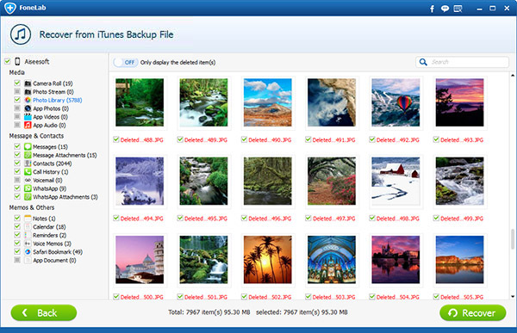Select the Messages green bubble icon
Screen dimensions: 517x333
point(28,146)
